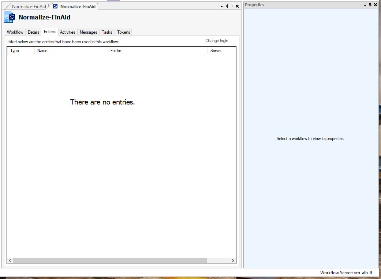Image resolution: width=381 pixels, height=279 pixels.
Task: Sort entries by Folder column
Action: [x=158, y=50]
